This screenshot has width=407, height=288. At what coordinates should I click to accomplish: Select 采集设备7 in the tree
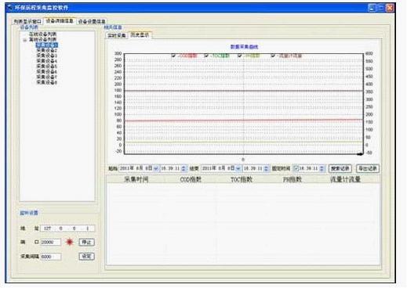pos(47,77)
